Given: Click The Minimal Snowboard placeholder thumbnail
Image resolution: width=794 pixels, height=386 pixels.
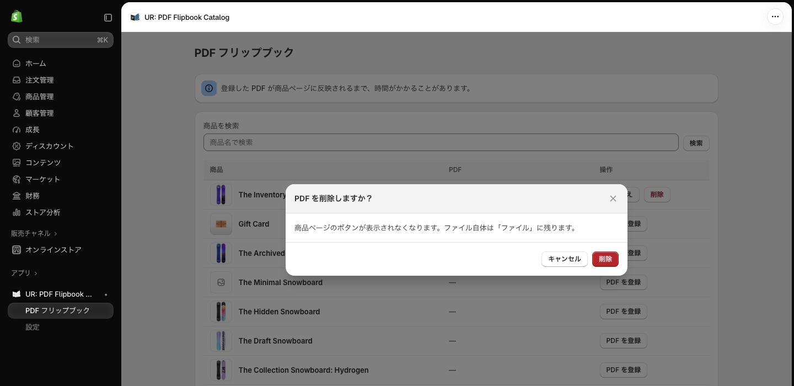Looking at the screenshot, I should pos(221,282).
